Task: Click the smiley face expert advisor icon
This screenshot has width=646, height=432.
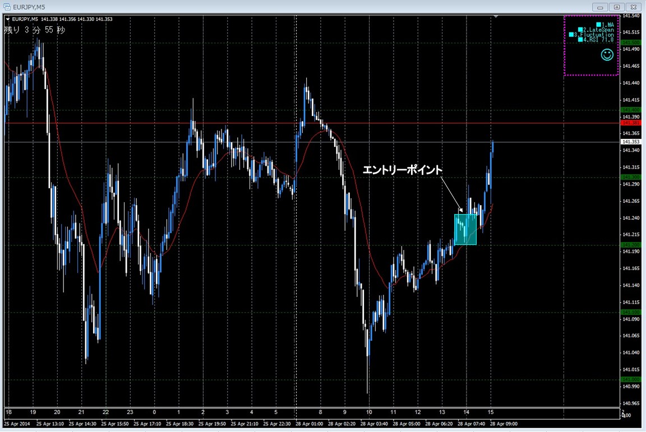Action: coord(607,54)
